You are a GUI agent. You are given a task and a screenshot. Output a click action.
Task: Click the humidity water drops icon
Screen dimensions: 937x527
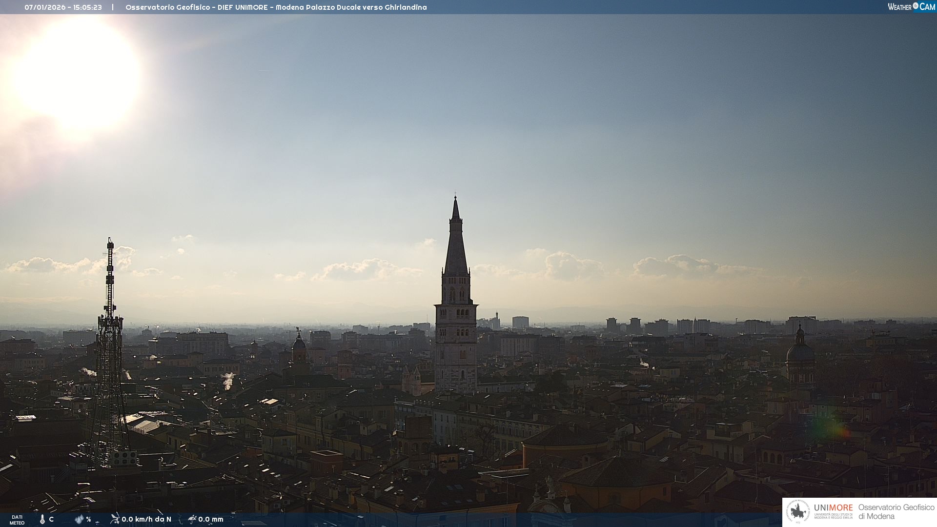click(79, 519)
